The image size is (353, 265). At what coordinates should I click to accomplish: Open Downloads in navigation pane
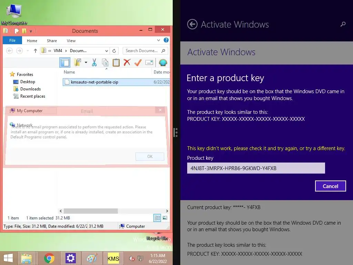30,89
